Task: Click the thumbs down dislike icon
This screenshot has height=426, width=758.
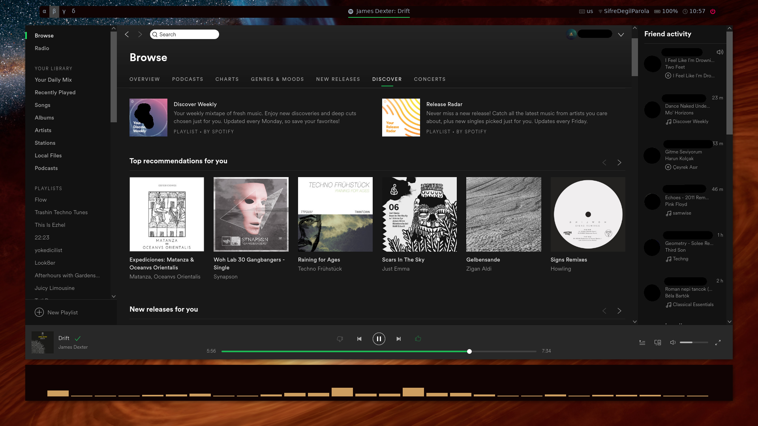Action: 340,339
